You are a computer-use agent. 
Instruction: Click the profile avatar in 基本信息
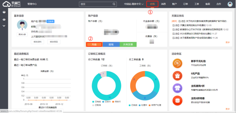point(22,25)
